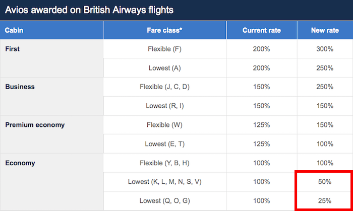Click the highlighted 25% new rate value
Screen dimensions: 353x211
pyautogui.click(x=325, y=200)
